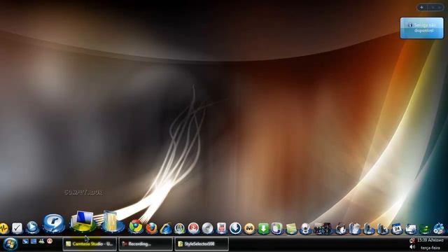
Task: Open the blue circular download-arrow dock icon
Action: [236, 228]
